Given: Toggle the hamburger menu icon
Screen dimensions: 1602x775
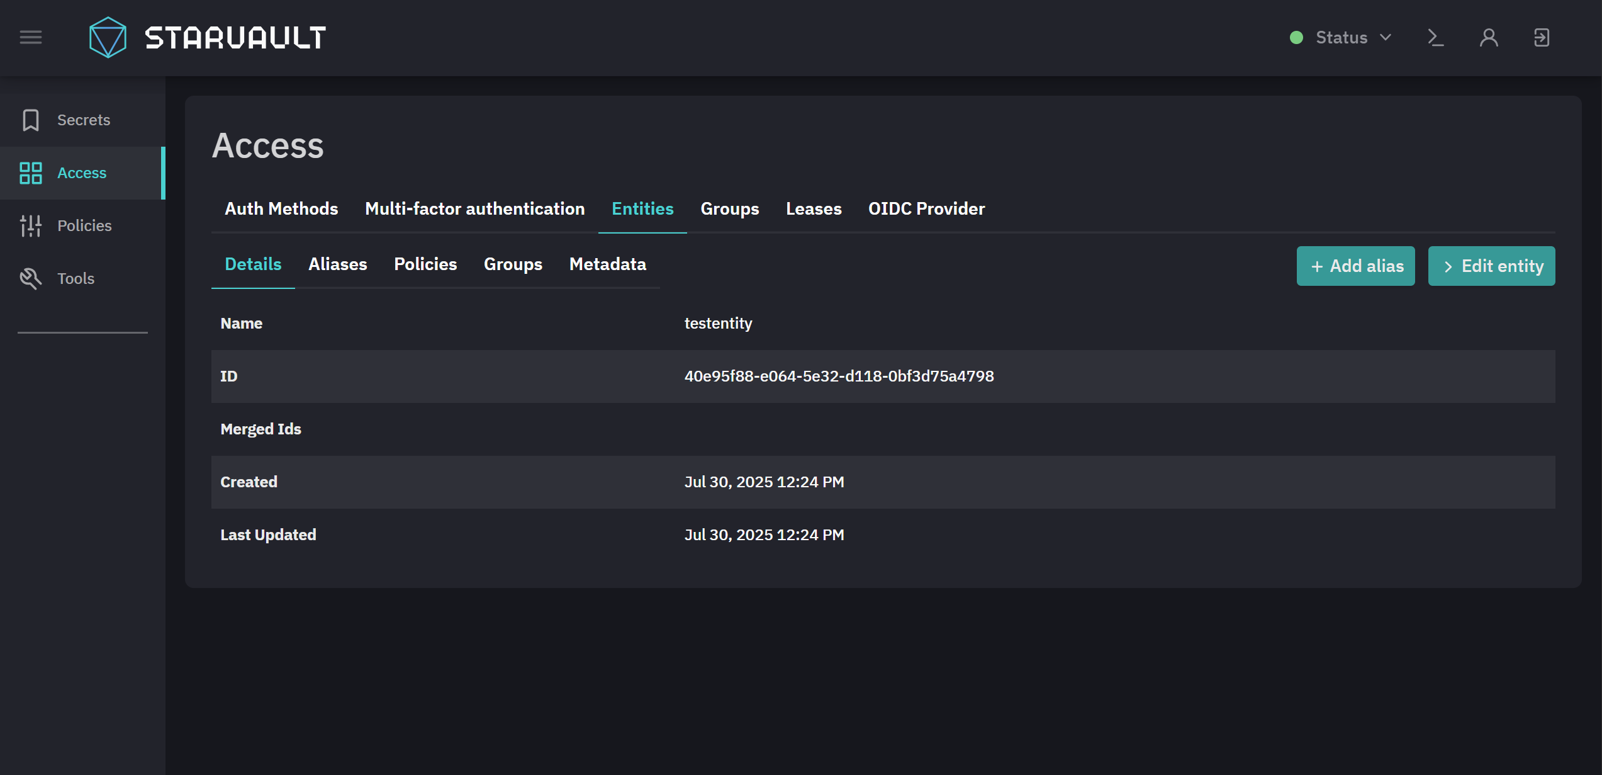Looking at the screenshot, I should coord(31,38).
